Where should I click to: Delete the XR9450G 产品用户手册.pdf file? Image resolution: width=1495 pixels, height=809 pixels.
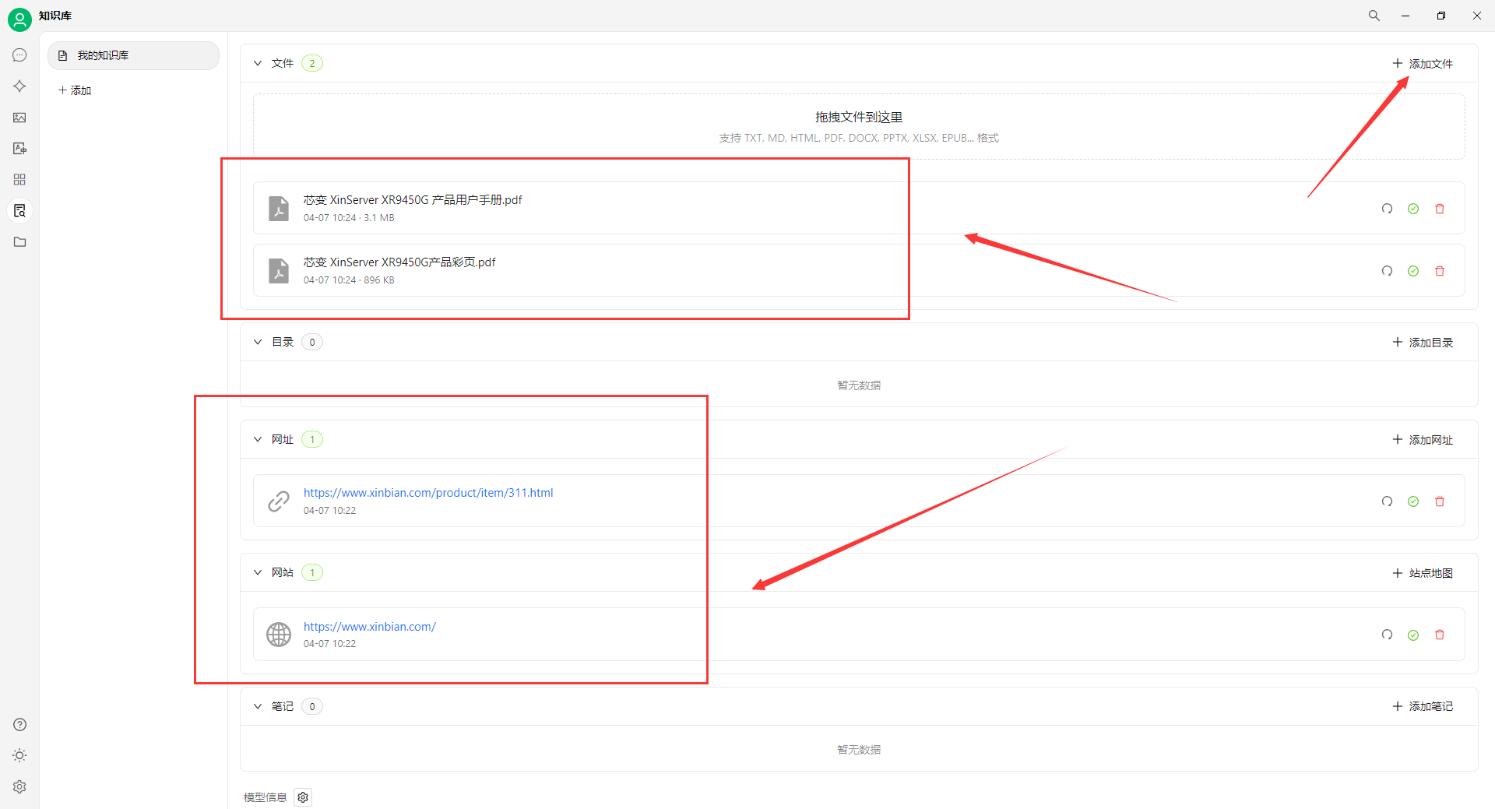(x=1440, y=209)
